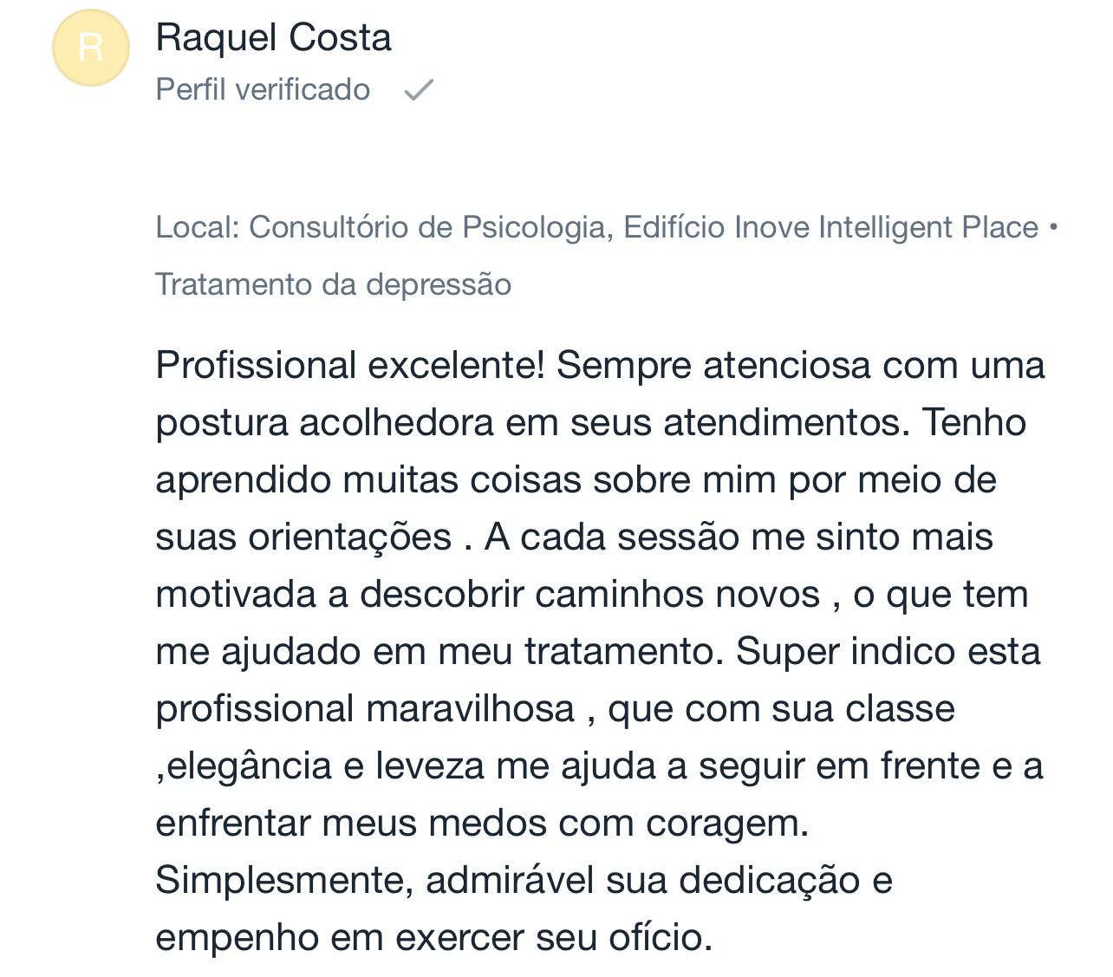Screen dimensions: 1113x977
Task: Click the phrase "Sempre atenciosa com uma"
Action: [x=800, y=365]
